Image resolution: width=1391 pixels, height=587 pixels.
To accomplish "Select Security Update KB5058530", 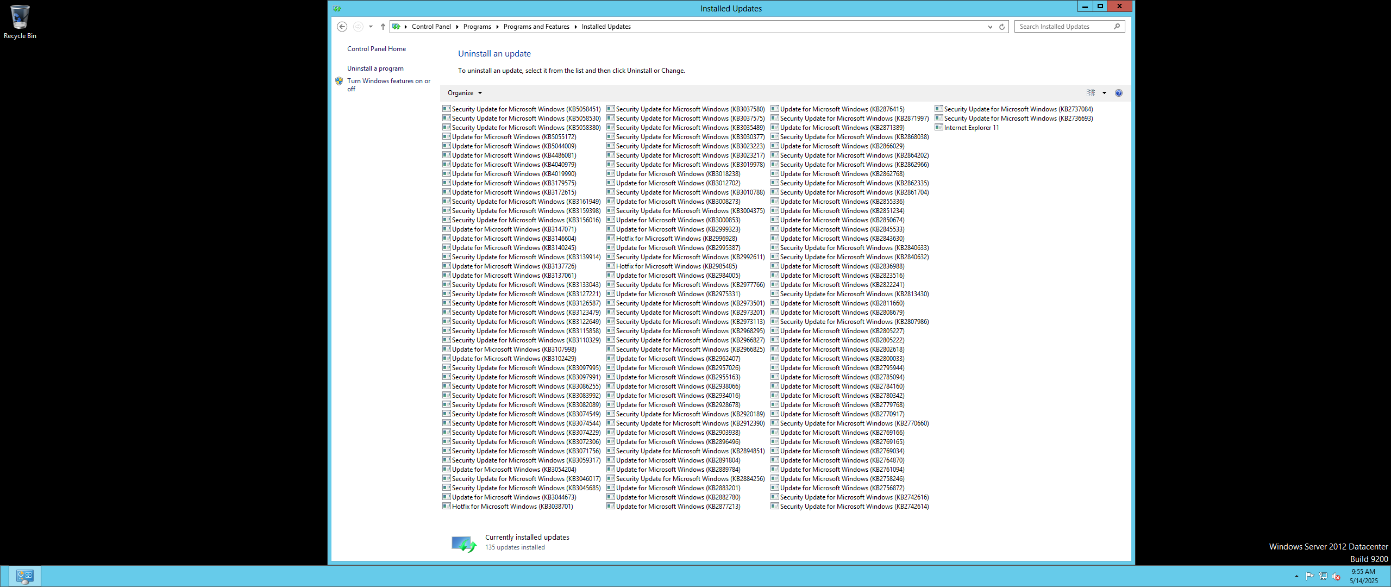I will (522, 118).
